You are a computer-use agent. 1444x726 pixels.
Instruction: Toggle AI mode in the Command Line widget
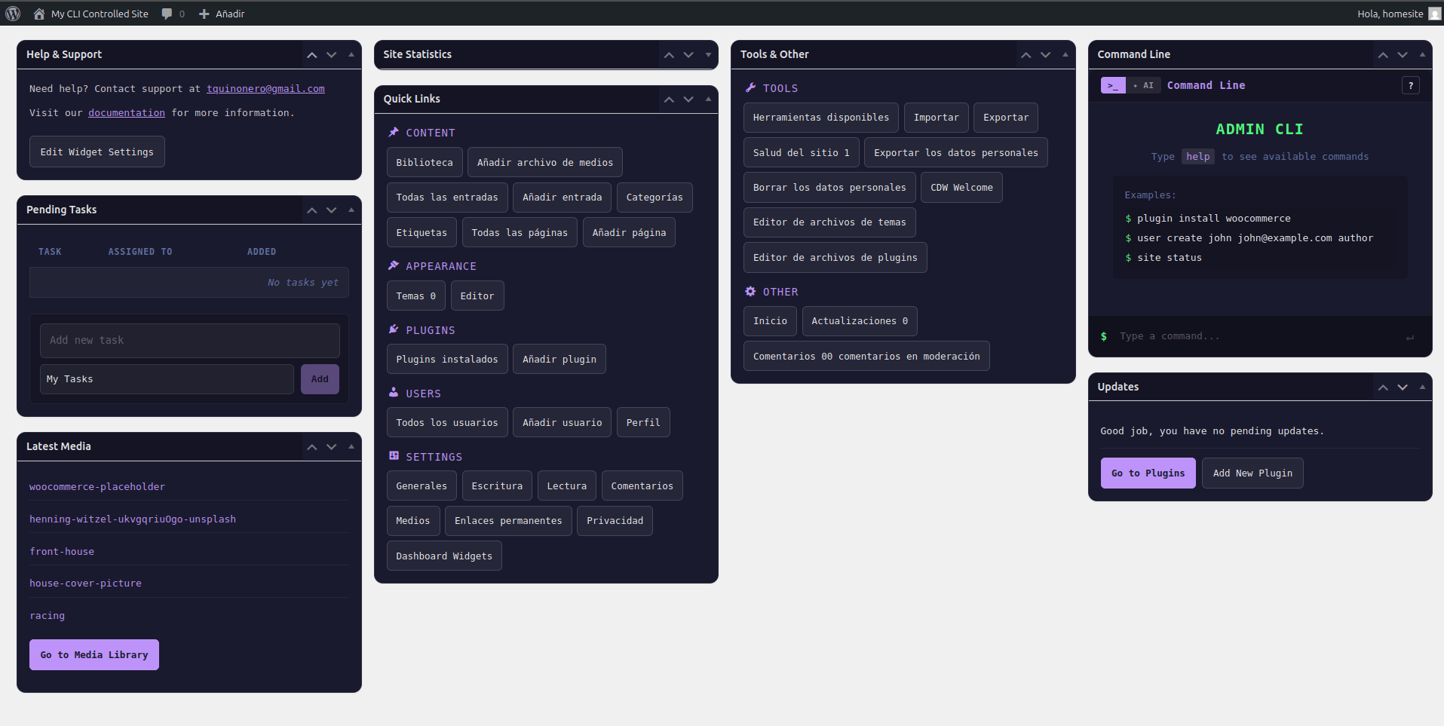point(1144,85)
